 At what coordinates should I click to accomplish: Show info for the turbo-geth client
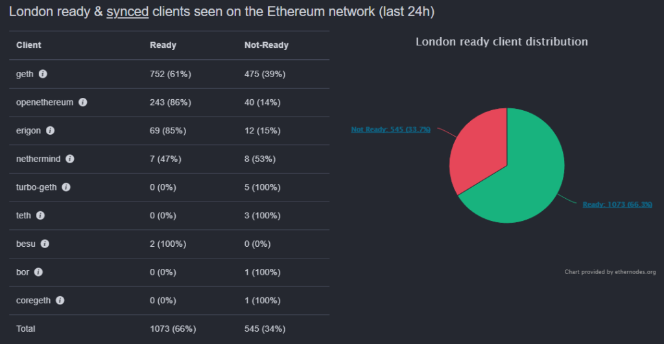tap(66, 187)
